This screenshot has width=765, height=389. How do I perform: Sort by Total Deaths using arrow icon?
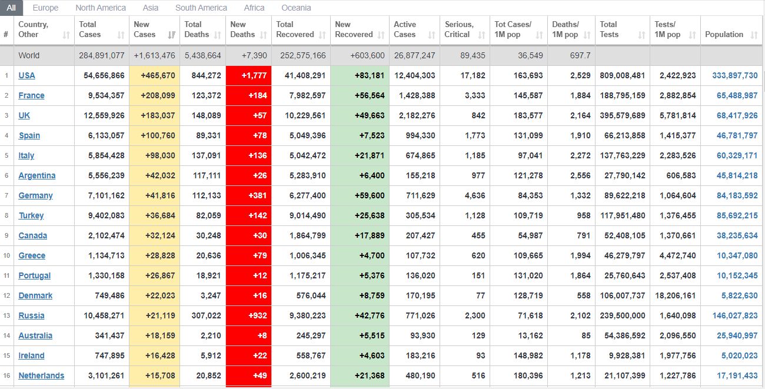tap(217, 35)
